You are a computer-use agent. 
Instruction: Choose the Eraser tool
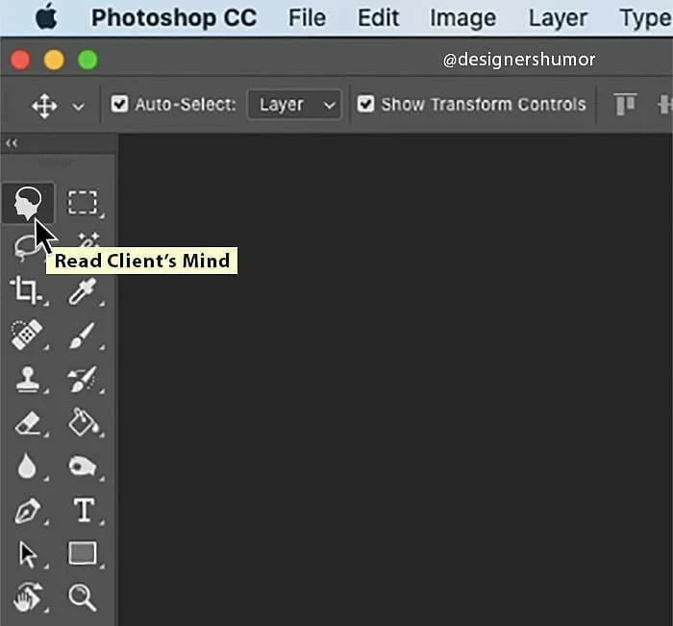click(x=28, y=423)
